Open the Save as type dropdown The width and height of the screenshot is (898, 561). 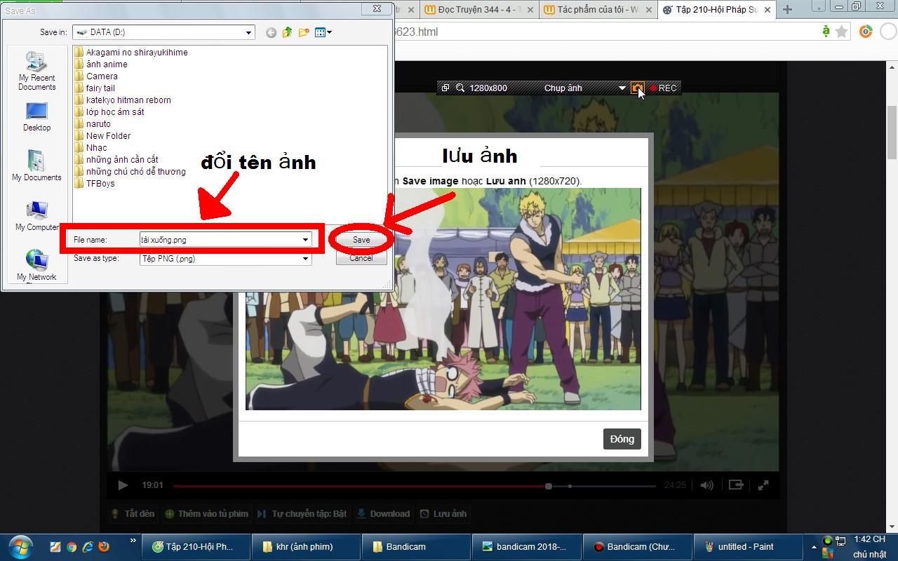[305, 259]
